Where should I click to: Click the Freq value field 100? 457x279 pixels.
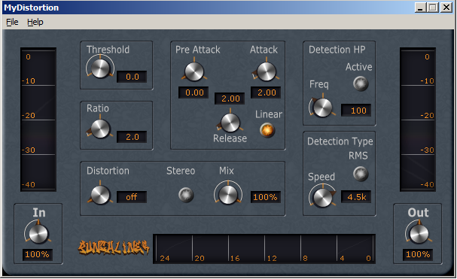tap(356, 111)
